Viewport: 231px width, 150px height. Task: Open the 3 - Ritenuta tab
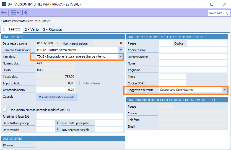coord(52,29)
